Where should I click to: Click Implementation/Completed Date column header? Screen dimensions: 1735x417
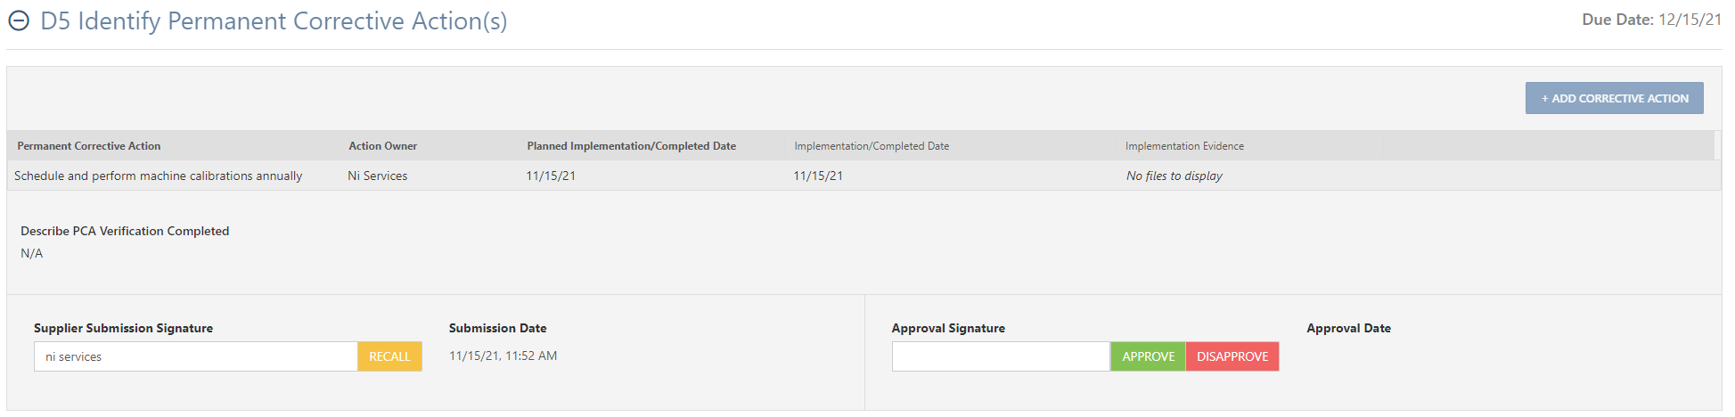click(872, 146)
